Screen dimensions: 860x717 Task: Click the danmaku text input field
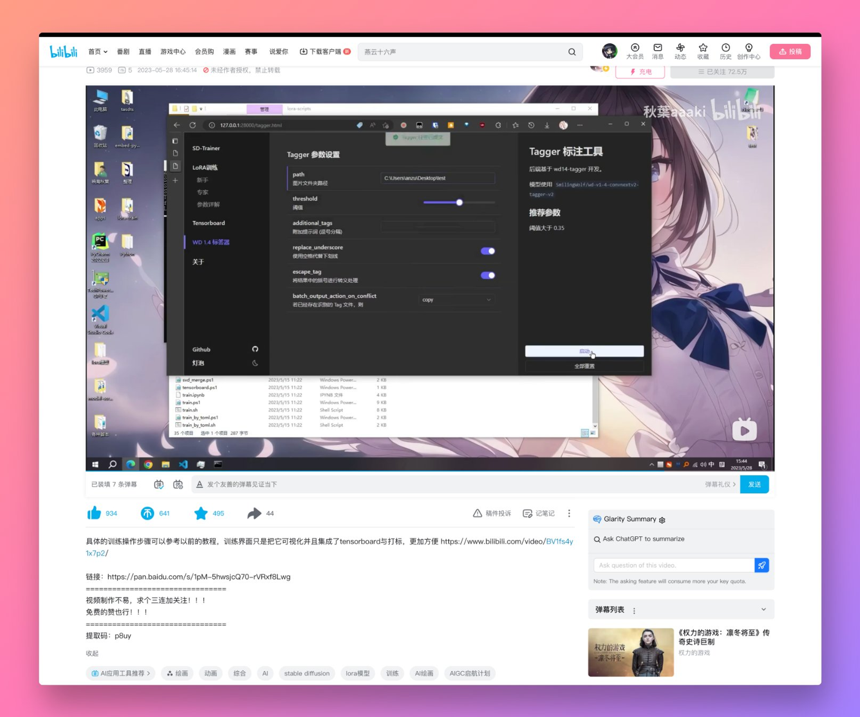tap(447, 484)
